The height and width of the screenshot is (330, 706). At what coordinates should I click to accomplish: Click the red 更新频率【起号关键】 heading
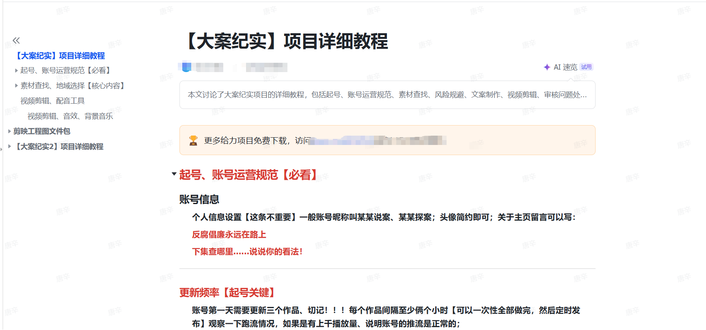click(x=228, y=293)
